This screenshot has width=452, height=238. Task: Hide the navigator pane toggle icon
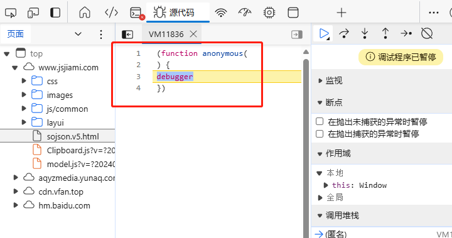tap(127, 35)
